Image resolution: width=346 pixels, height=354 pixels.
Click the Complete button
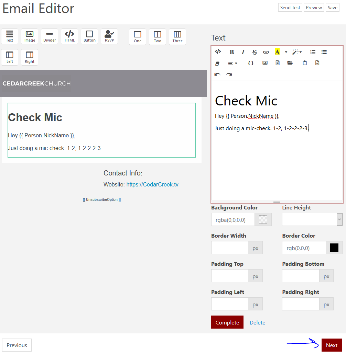[x=227, y=322]
